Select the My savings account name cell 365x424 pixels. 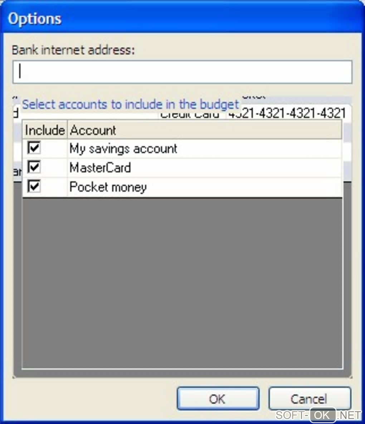point(204,148)
